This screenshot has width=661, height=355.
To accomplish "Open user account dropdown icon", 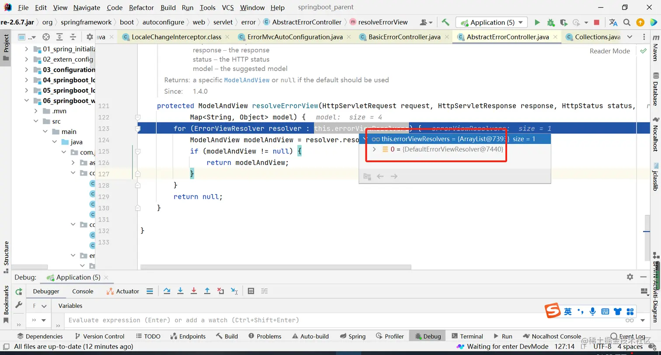I will [426, 22].
